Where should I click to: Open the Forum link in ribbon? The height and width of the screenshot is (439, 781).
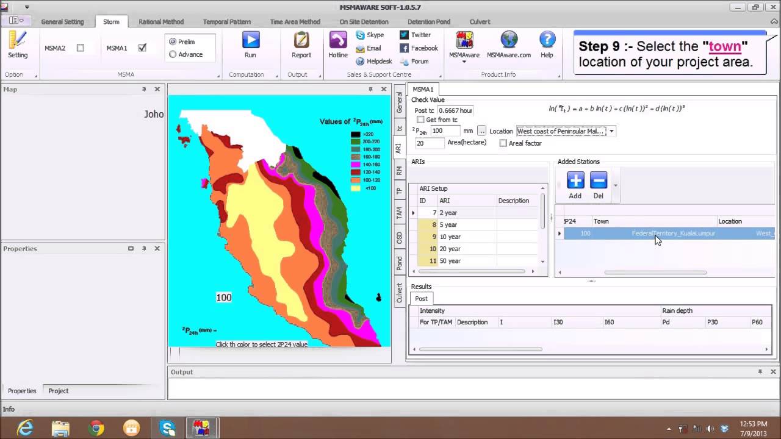[x=404, y=62]
